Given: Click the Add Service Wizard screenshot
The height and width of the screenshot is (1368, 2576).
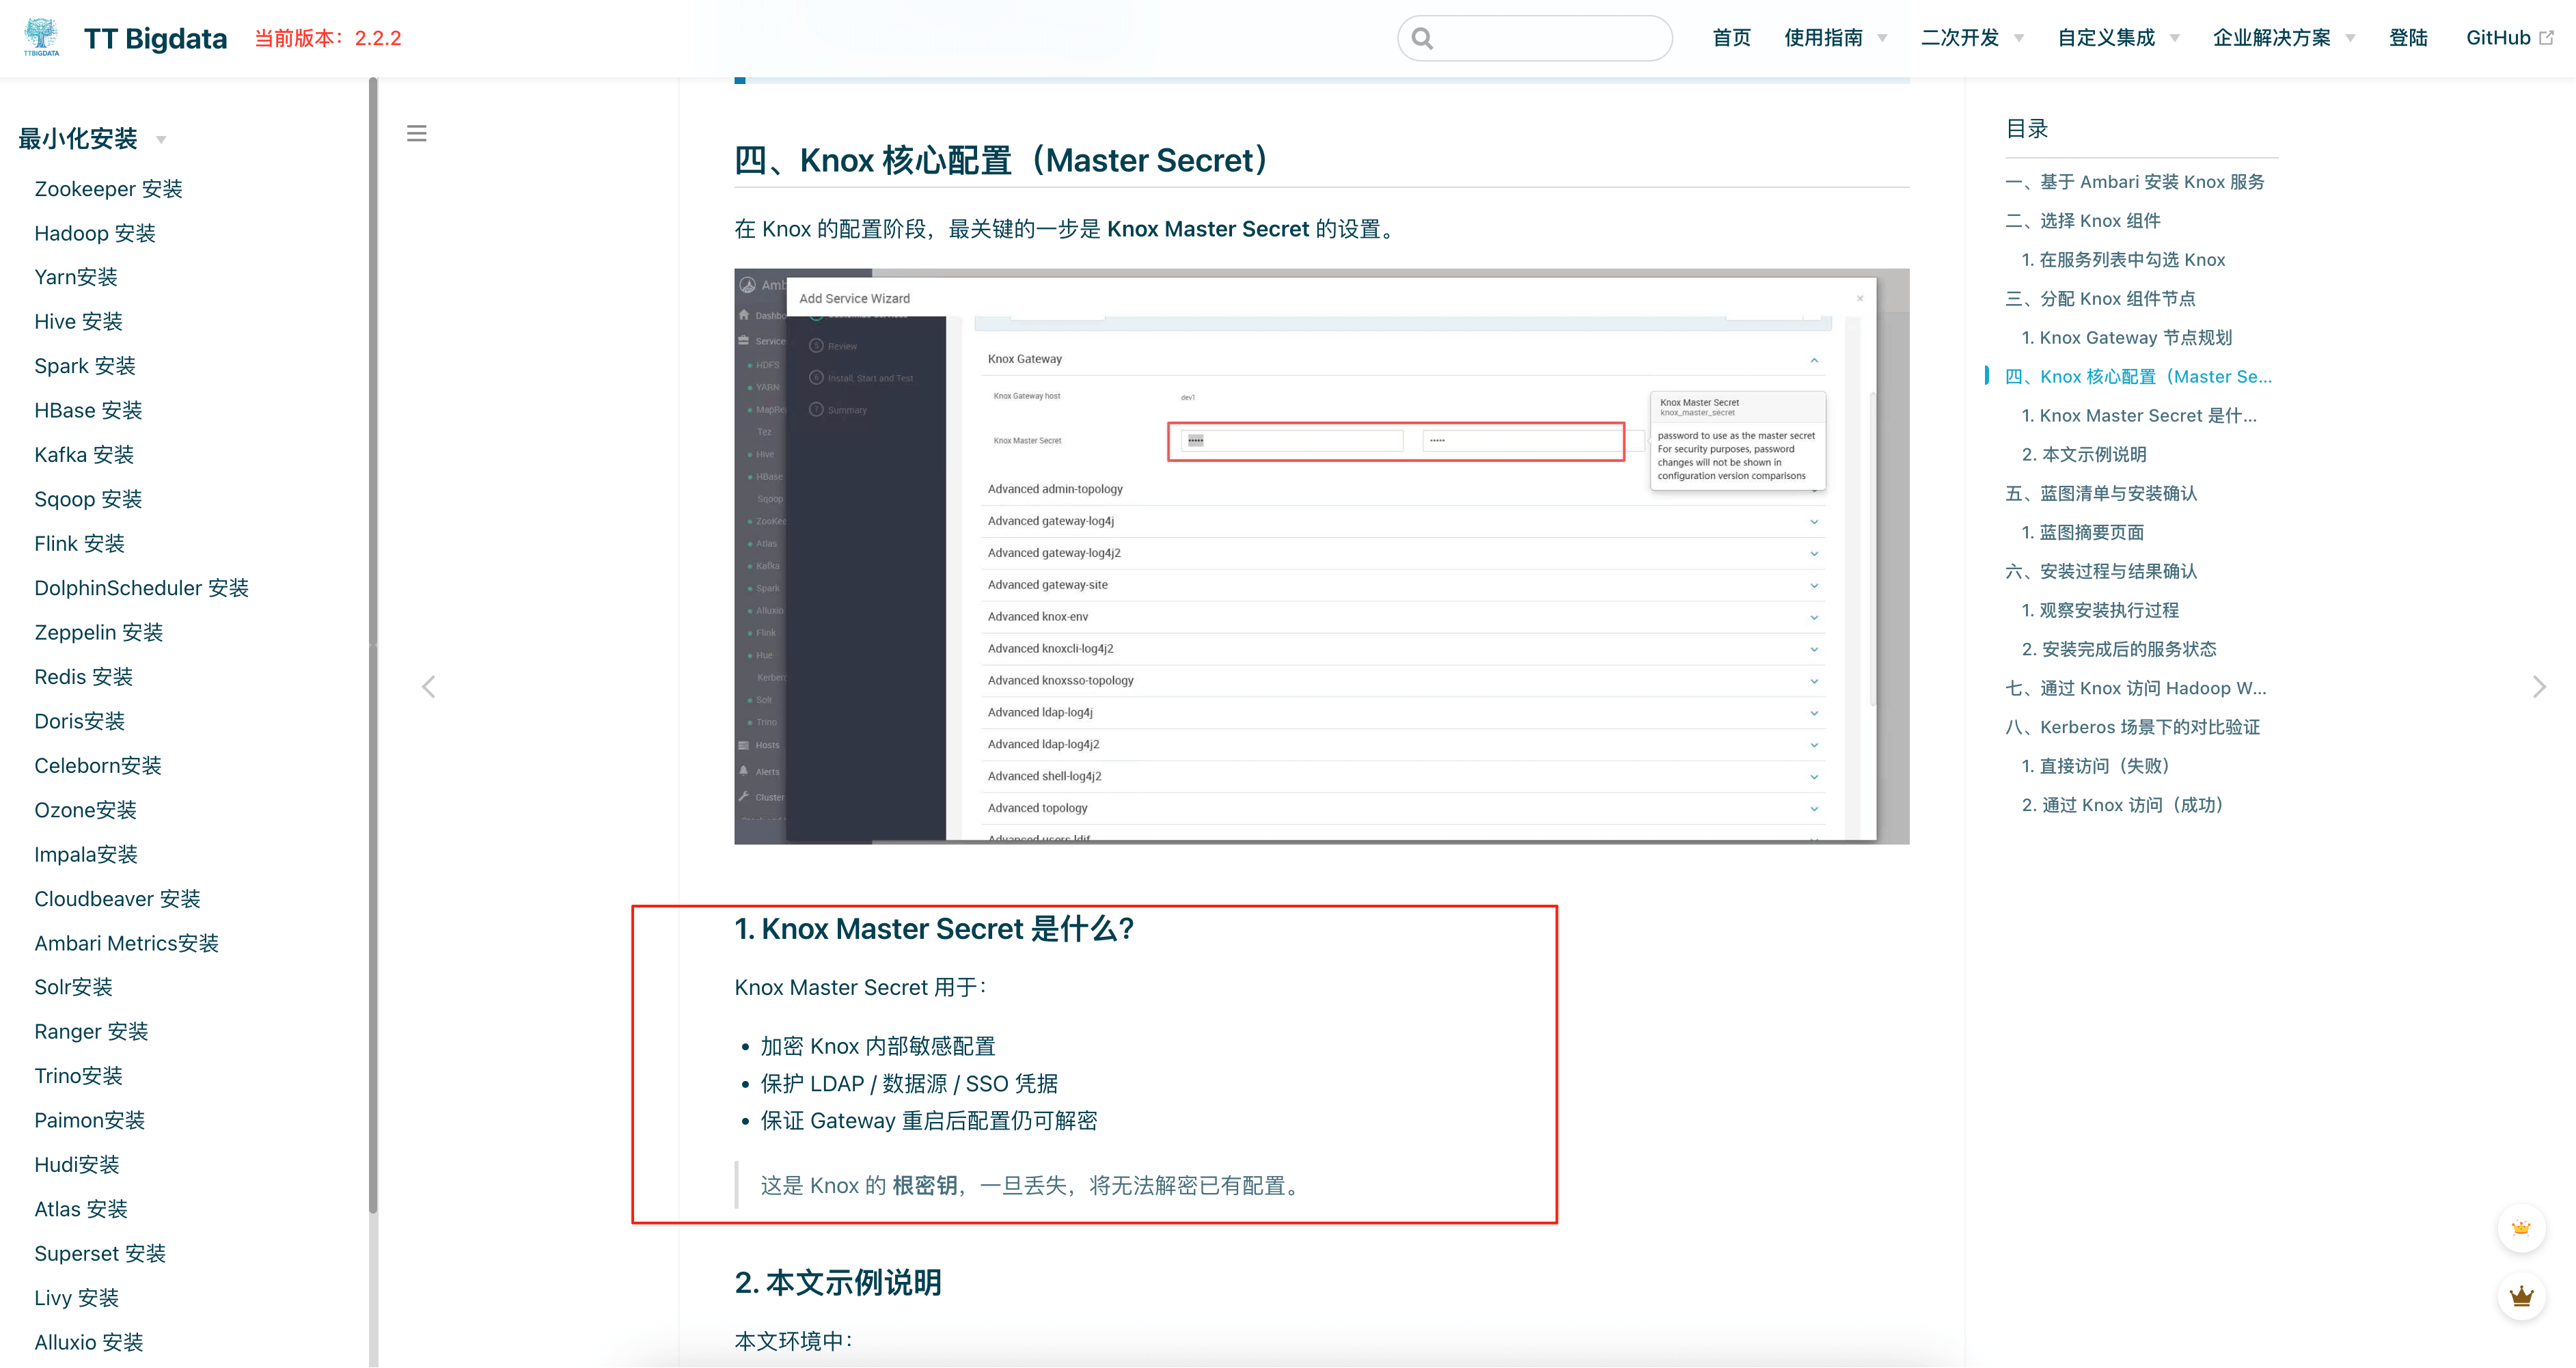Looking at the screenshot, I should click(1321, 556).
